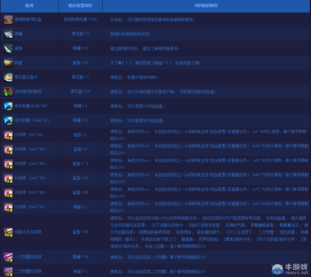311x277 pixels.
Task: Click the 青花鱼×15 material cost text
Action: pyautogui.click(x=80, y=92)
